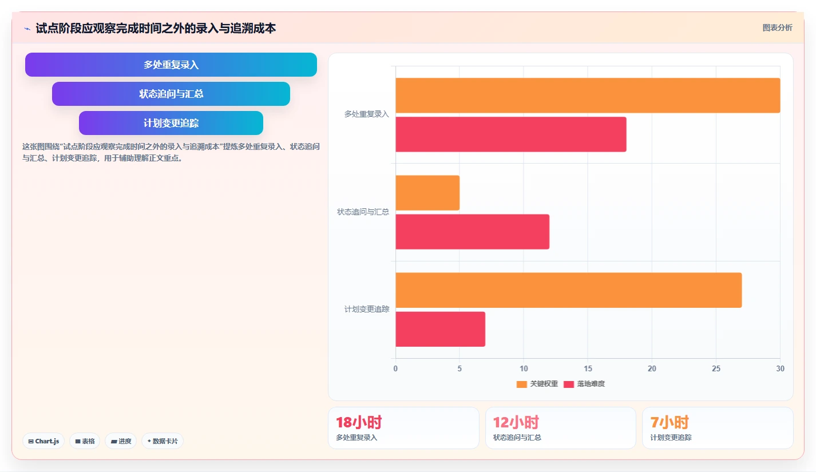Open the 7小时 data card
Viewport: 816px width, 472px height.
point(718,428)
